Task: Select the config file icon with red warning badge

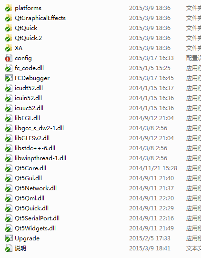Action: [9, 58]
